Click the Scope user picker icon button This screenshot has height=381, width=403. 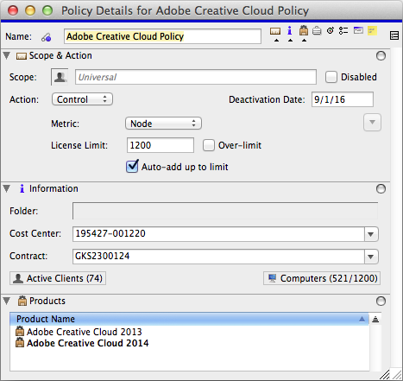click(60, 77)
